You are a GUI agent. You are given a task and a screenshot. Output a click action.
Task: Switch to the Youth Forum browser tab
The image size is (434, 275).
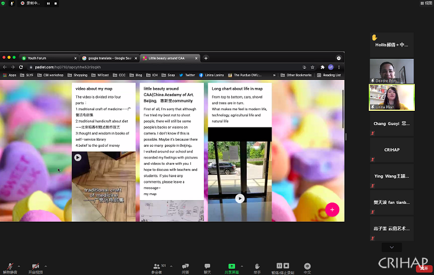click(46, 58)
